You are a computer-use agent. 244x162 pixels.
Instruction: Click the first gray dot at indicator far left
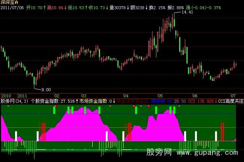(x=8, y=106)
